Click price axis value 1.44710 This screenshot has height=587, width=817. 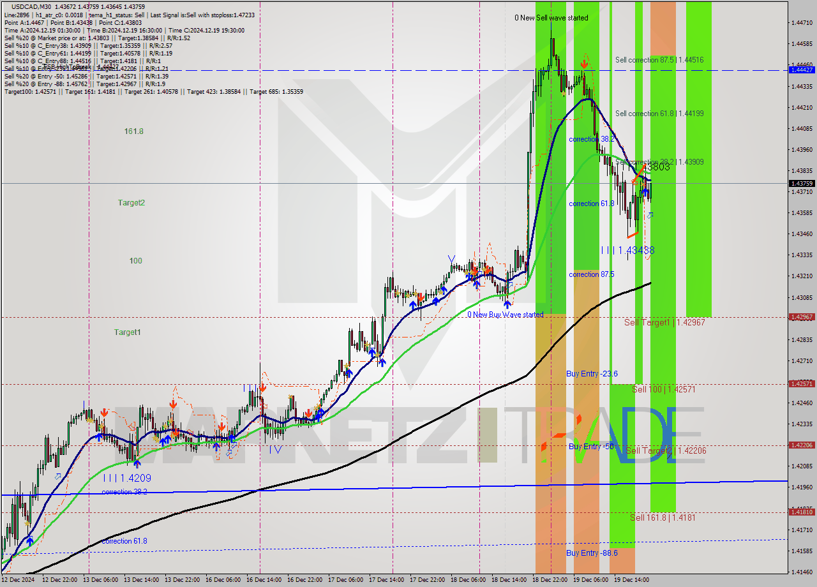(801, 23)
